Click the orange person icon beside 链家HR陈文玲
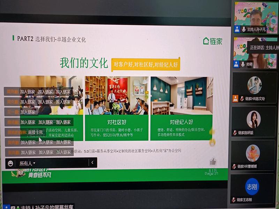This screenshot has height=209, width=279. click(236, 99)
